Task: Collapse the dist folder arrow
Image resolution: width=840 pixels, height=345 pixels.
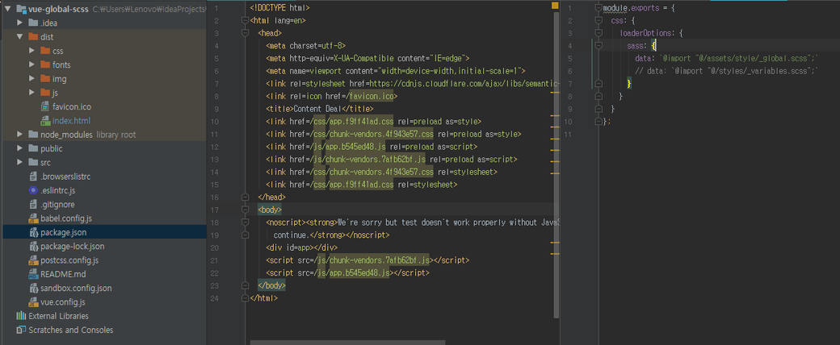Action: (20, 37)
